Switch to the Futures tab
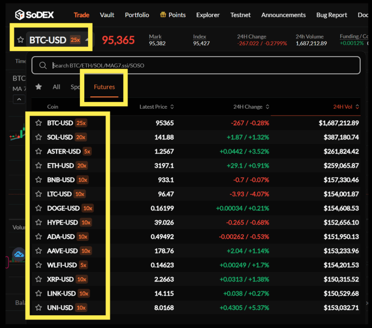 point(104,87)
